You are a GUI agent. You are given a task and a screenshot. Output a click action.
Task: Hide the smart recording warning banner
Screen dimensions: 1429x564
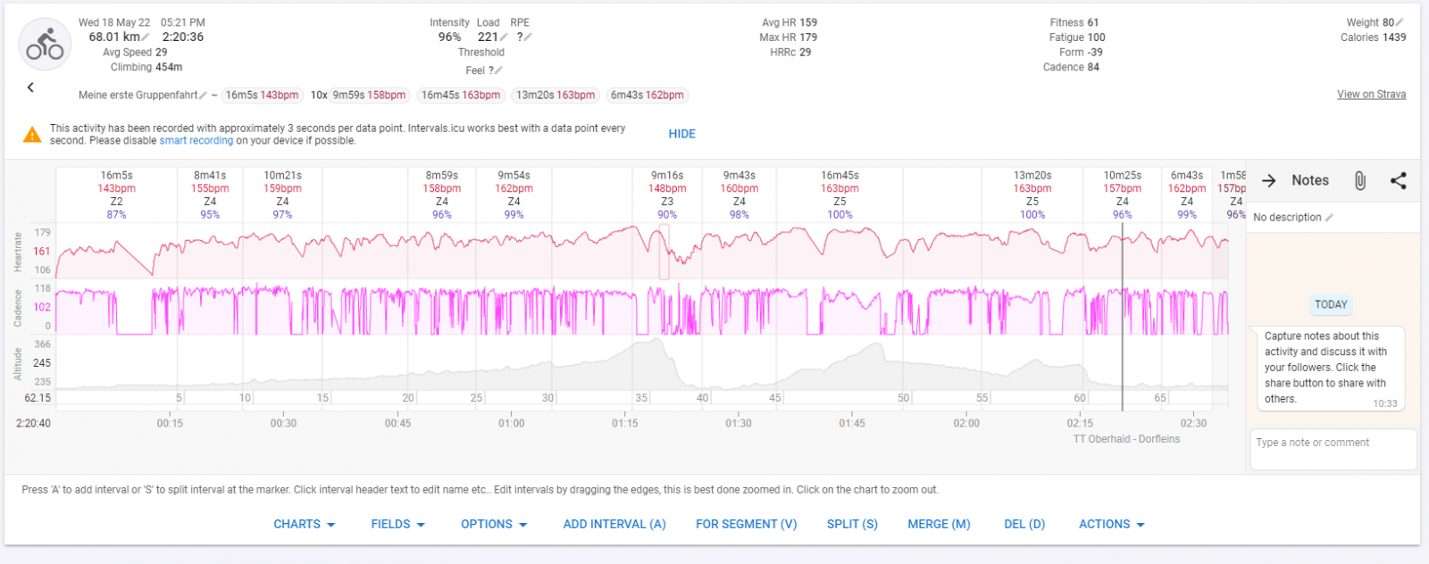click(681, 134)
